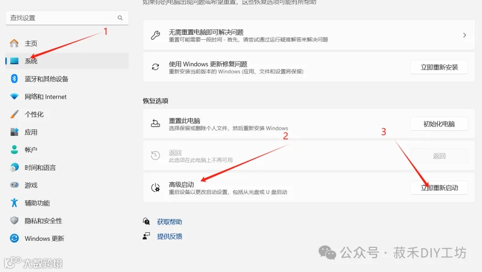Click inside the 查找设置 search box
Screen dimensions: 482x272
click(62, 18)
